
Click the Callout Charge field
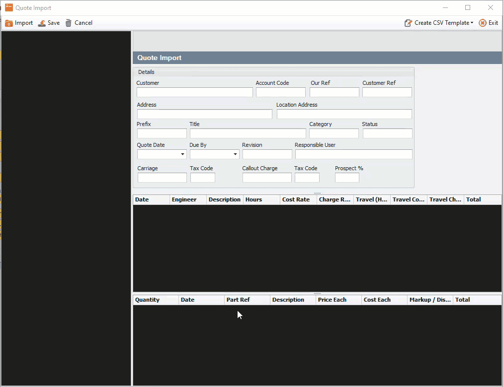[267, 178]
